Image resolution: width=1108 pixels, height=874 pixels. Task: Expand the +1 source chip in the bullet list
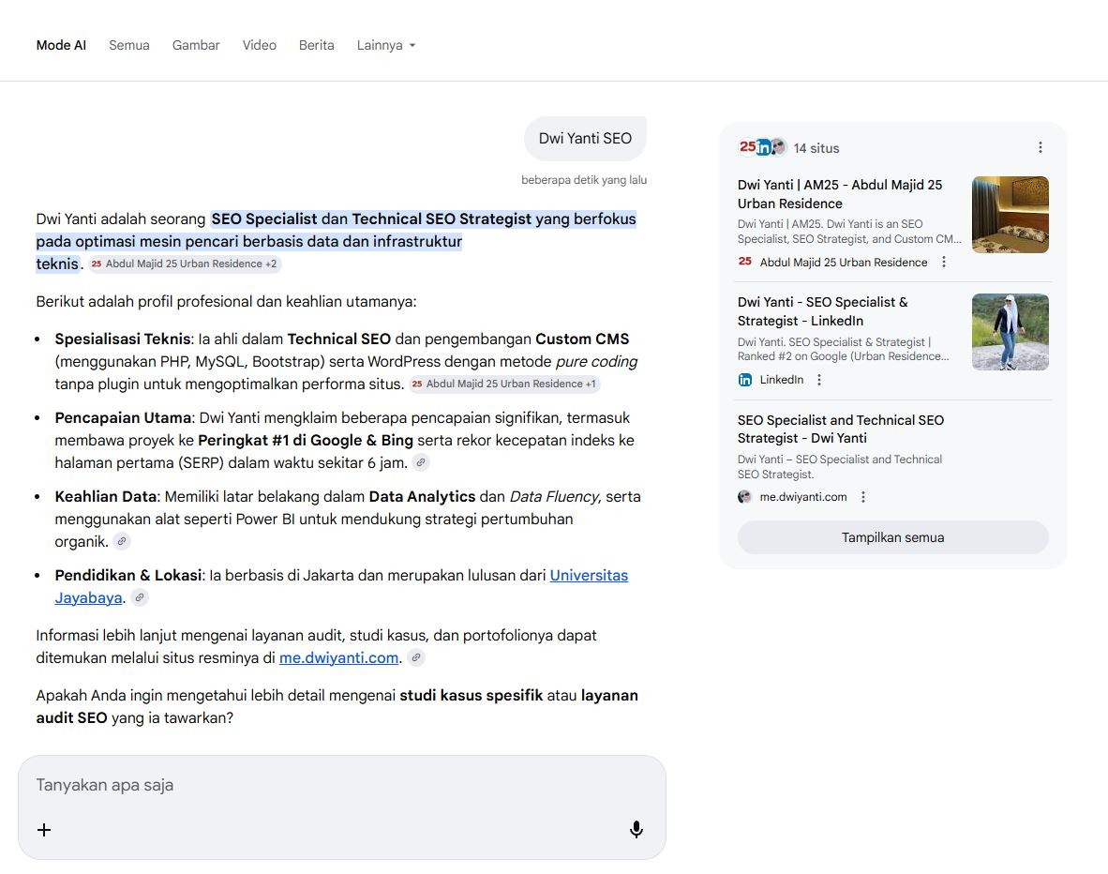tap(506, 384)
